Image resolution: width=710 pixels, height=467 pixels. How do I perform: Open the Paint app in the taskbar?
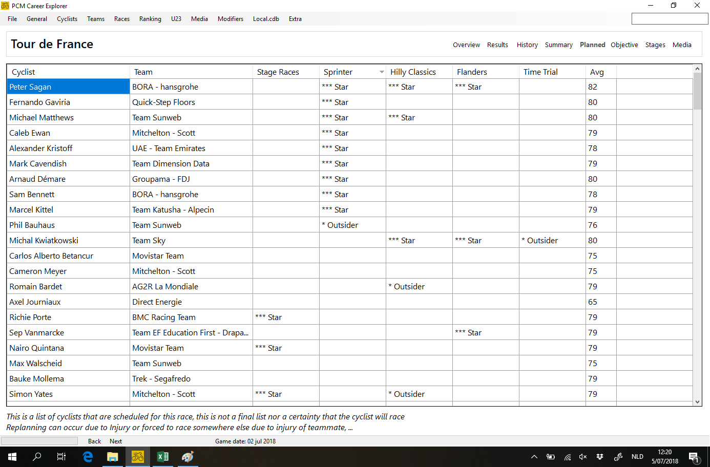pos(187,456)
